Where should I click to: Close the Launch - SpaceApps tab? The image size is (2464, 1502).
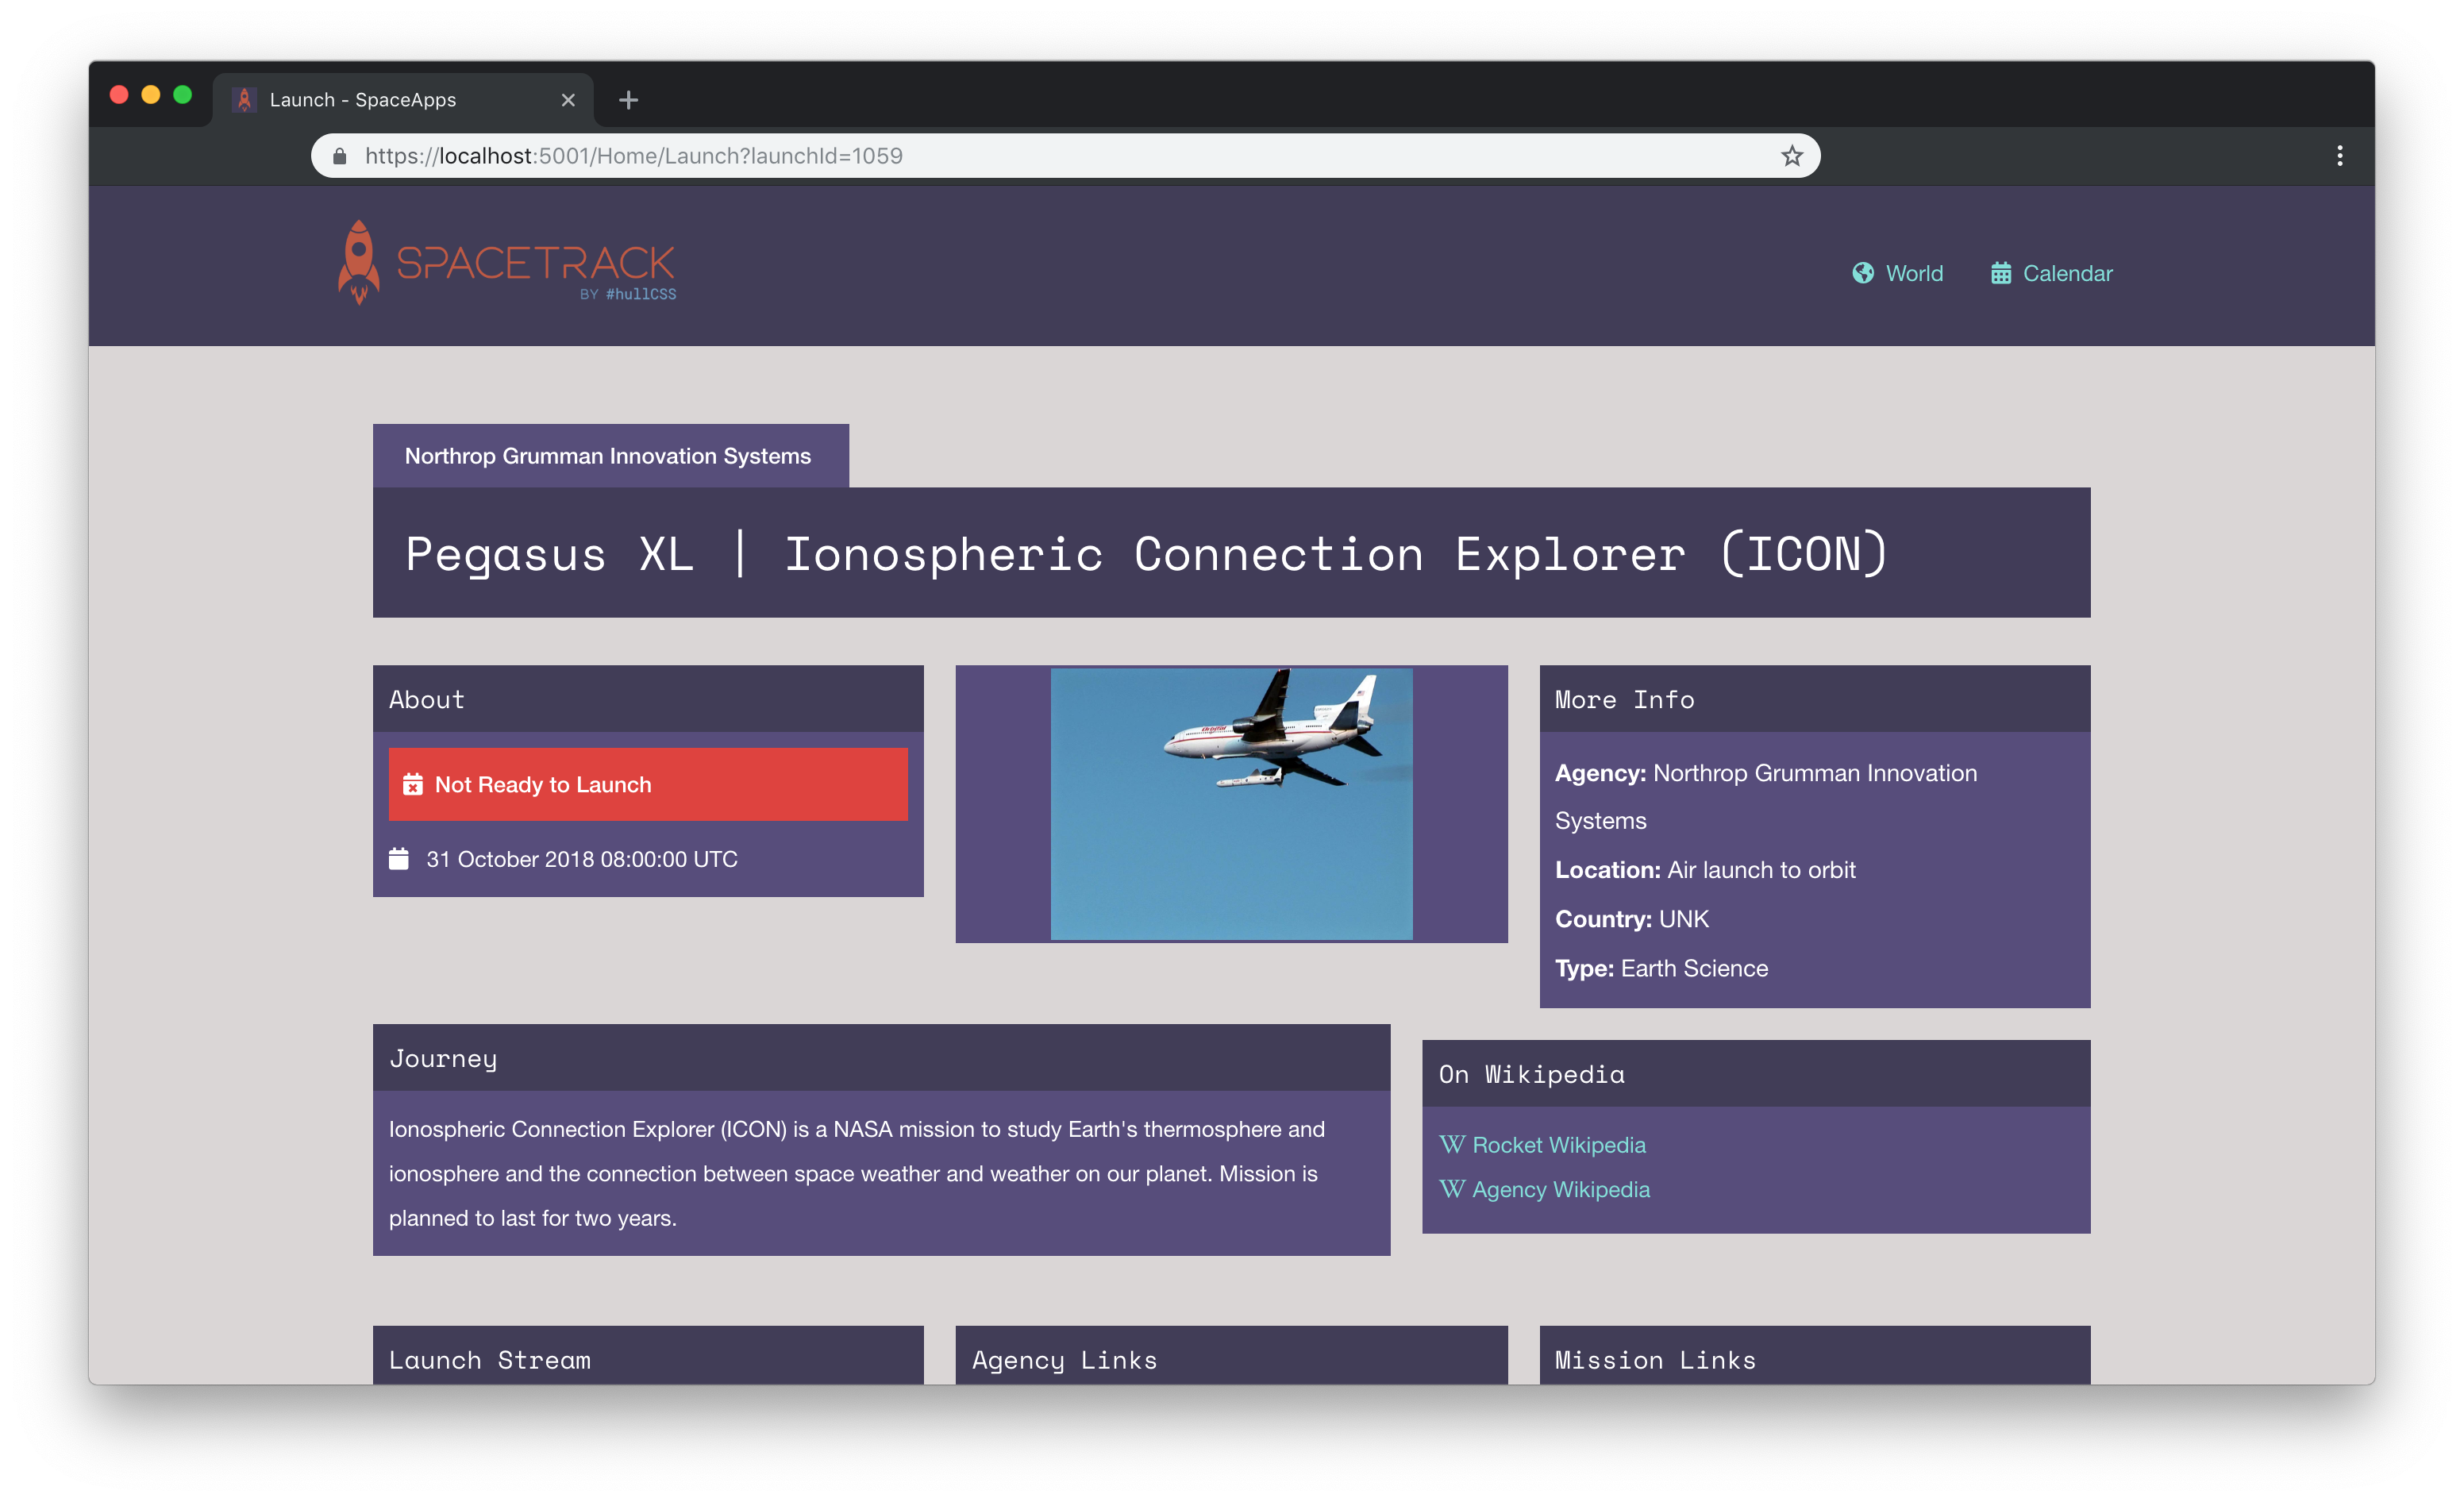568,100
